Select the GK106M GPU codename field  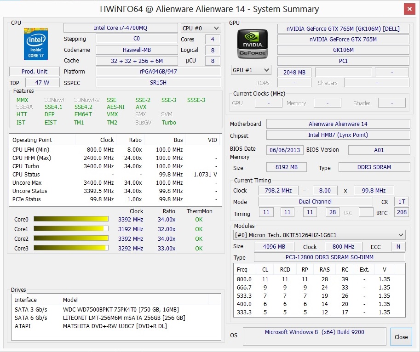tap(343, 50)
